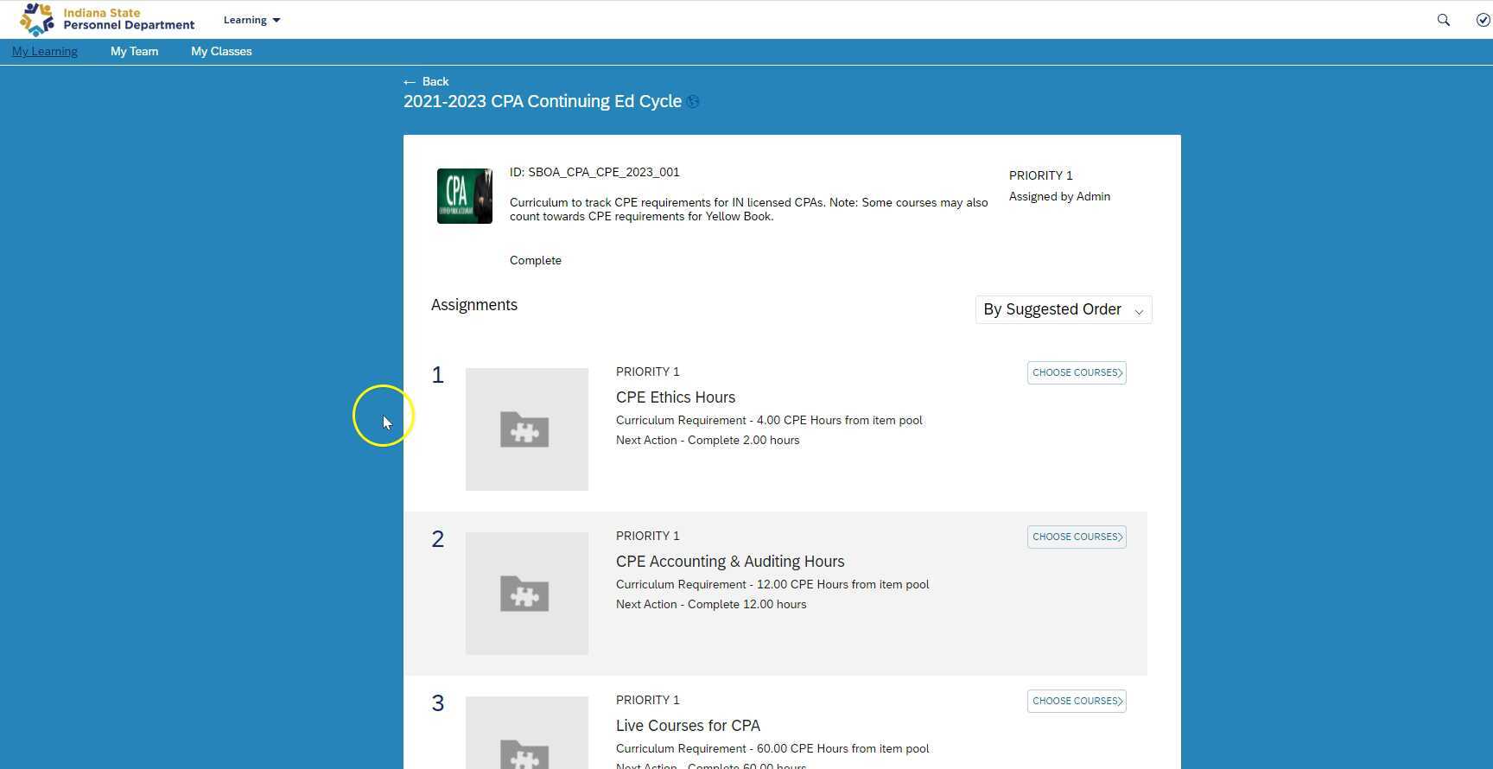1493x769 pixels.
Task: Click CPE Ethics Hours puzzle folder icon
Action: (x=526, y=429)
